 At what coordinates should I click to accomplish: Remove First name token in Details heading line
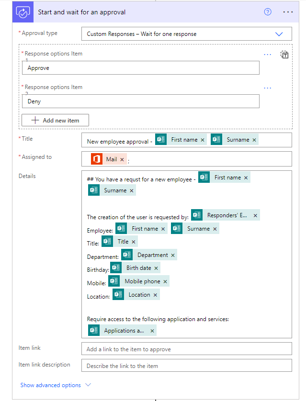246,178
